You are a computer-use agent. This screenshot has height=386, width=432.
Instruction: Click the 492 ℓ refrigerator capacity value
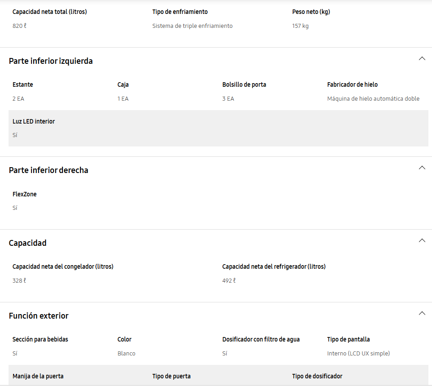click(229, 280)
